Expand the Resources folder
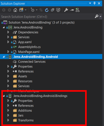 [8, 81]
